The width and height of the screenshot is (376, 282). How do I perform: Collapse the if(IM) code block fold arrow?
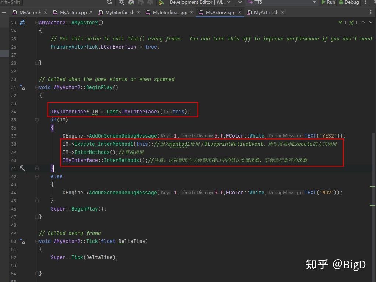[37, 119]
